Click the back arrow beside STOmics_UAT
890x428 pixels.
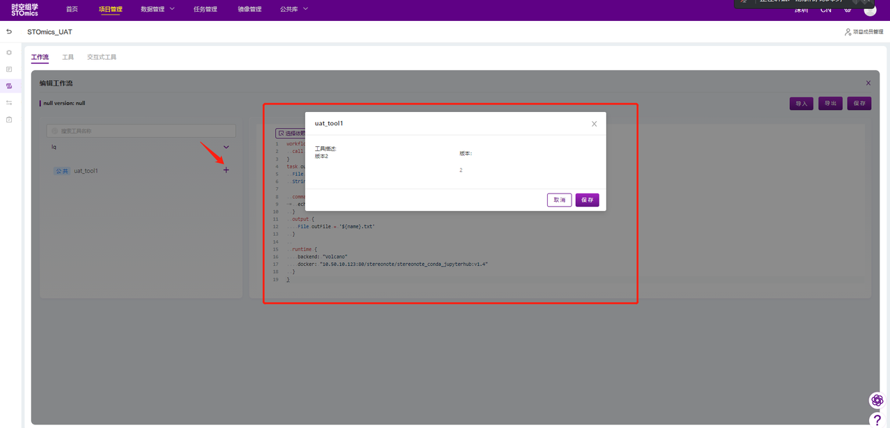9,32
